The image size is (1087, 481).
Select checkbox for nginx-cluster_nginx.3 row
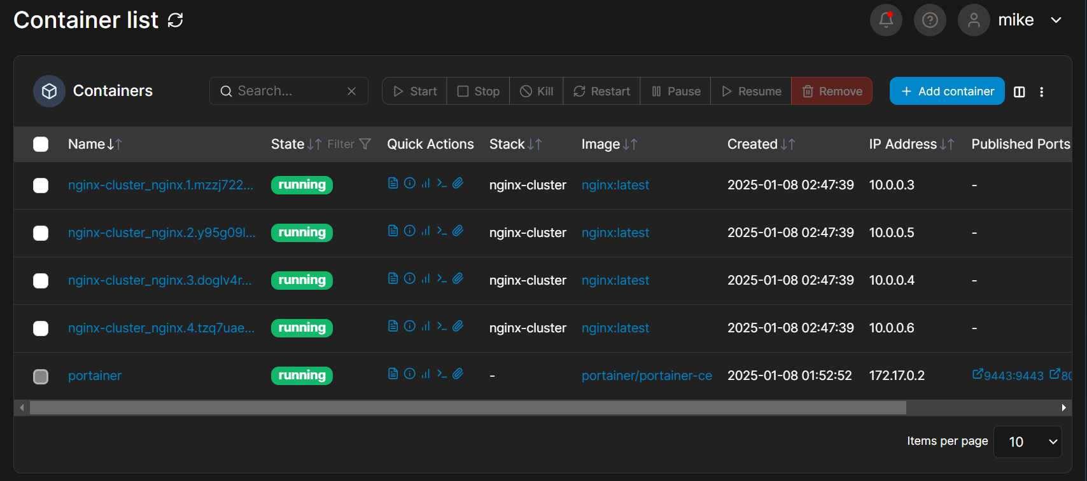pyautogui.click(x=41, y=281)
